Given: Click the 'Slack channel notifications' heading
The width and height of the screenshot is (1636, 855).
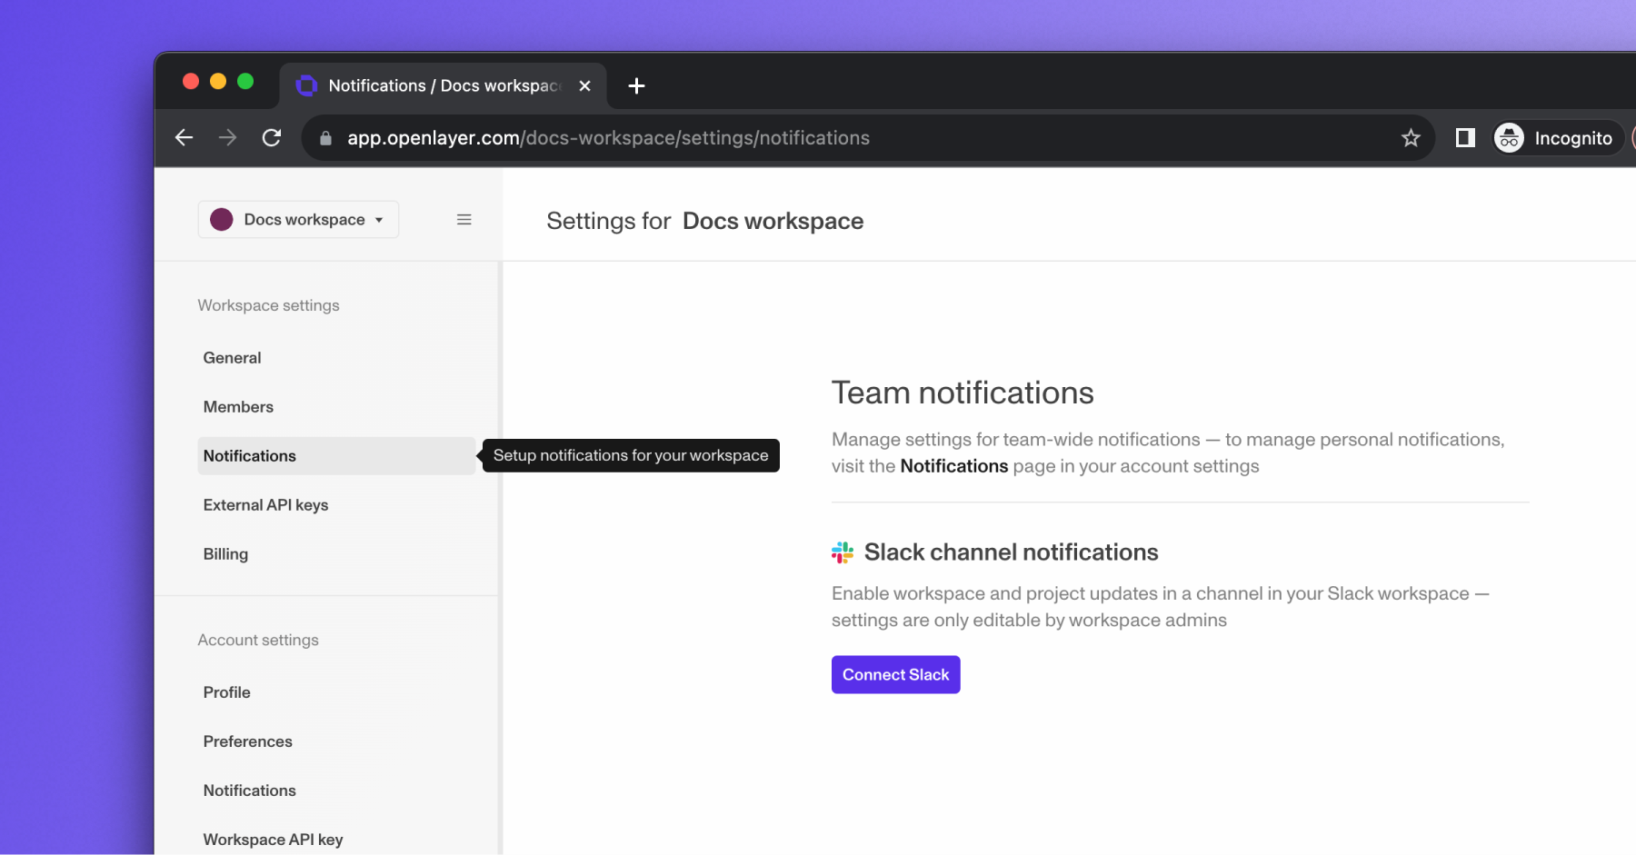Looking at the screenshot, I should click(1011, 552).
